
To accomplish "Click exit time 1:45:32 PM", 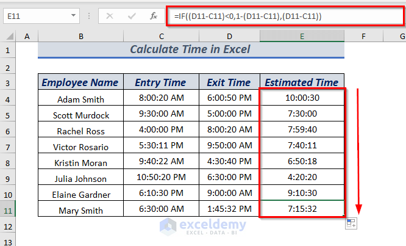I will (x=229, y=209).
